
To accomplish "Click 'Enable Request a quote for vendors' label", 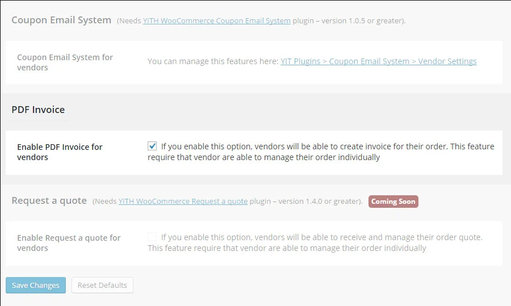I will coord(69,243).
